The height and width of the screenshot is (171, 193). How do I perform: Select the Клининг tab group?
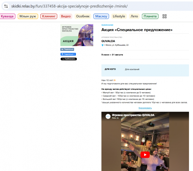[49, 16]
